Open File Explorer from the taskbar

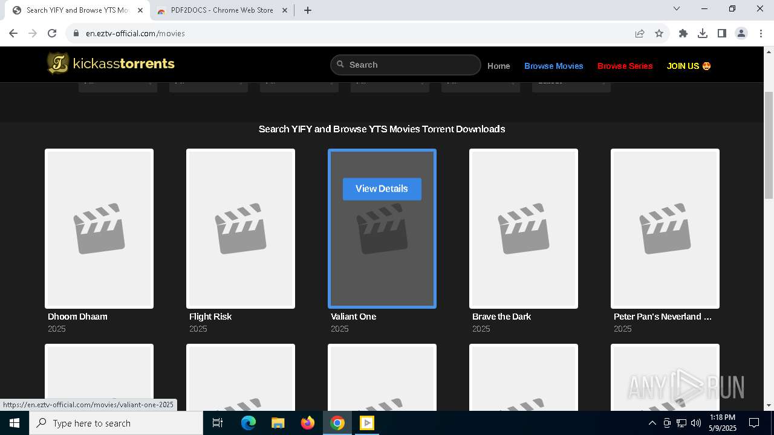[x=278, y=423]
